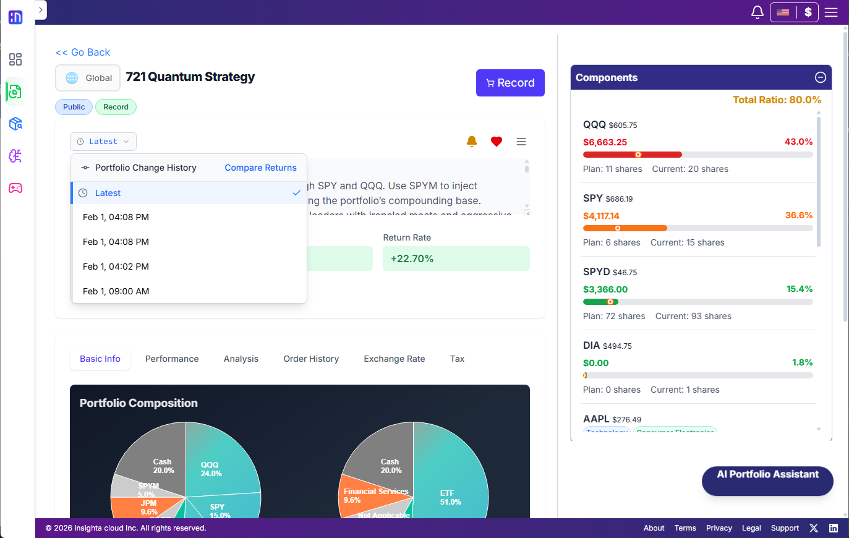
Task: Open the game controller icon in the sidebar
Action: tap(15, 187)
